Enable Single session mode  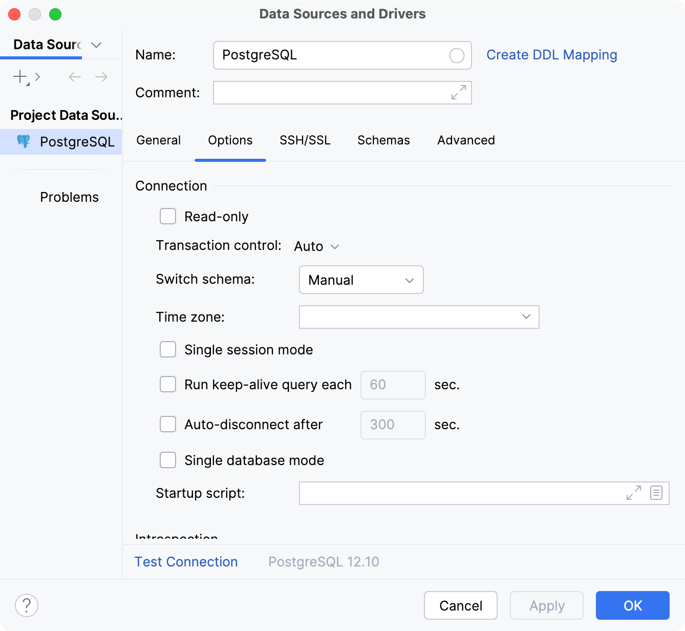click(x=168, y=349)
